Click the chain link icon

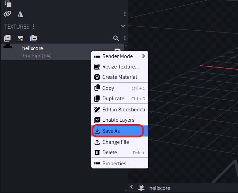click(x=7, y=14)
